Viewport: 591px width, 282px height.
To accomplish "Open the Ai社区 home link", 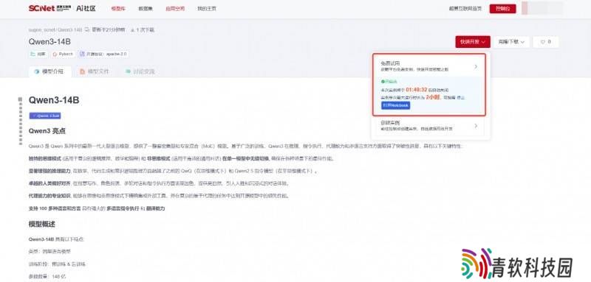I will coord(86,8).
